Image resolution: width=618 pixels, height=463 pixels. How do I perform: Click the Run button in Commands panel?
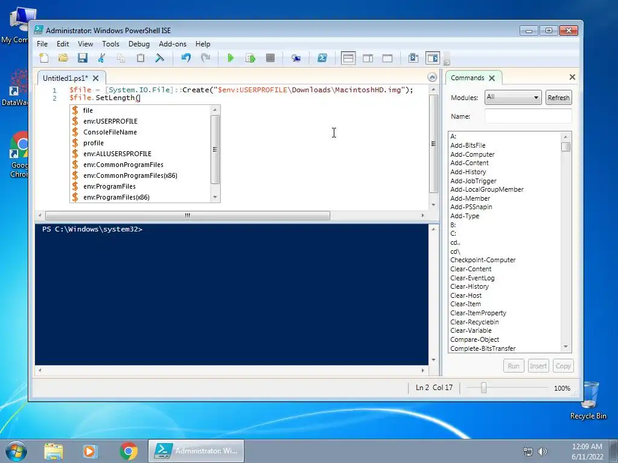click(x=514, y=366)
